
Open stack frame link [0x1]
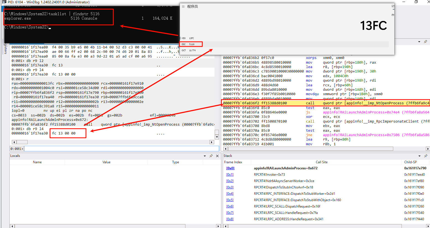click(230, 175)
